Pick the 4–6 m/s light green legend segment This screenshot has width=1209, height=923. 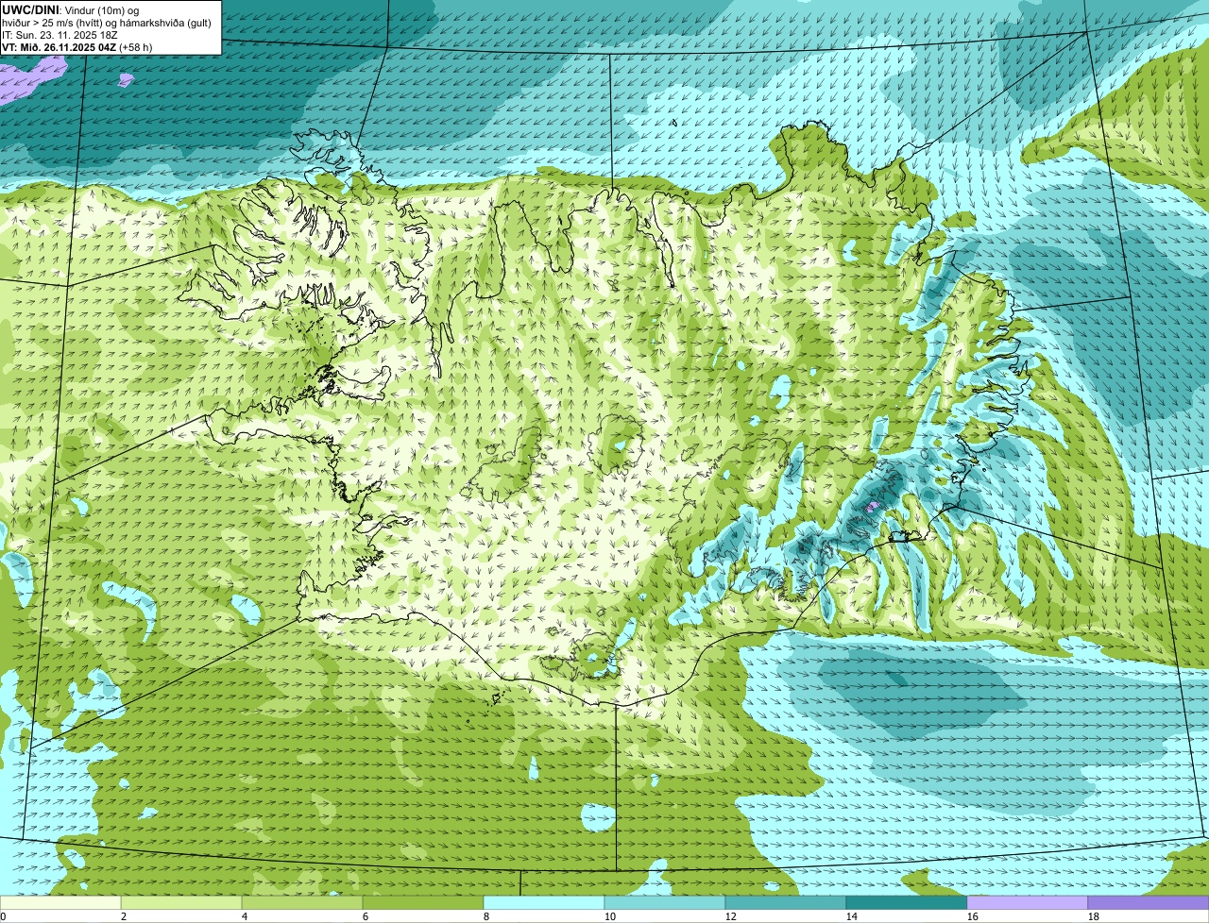point(302,903)
